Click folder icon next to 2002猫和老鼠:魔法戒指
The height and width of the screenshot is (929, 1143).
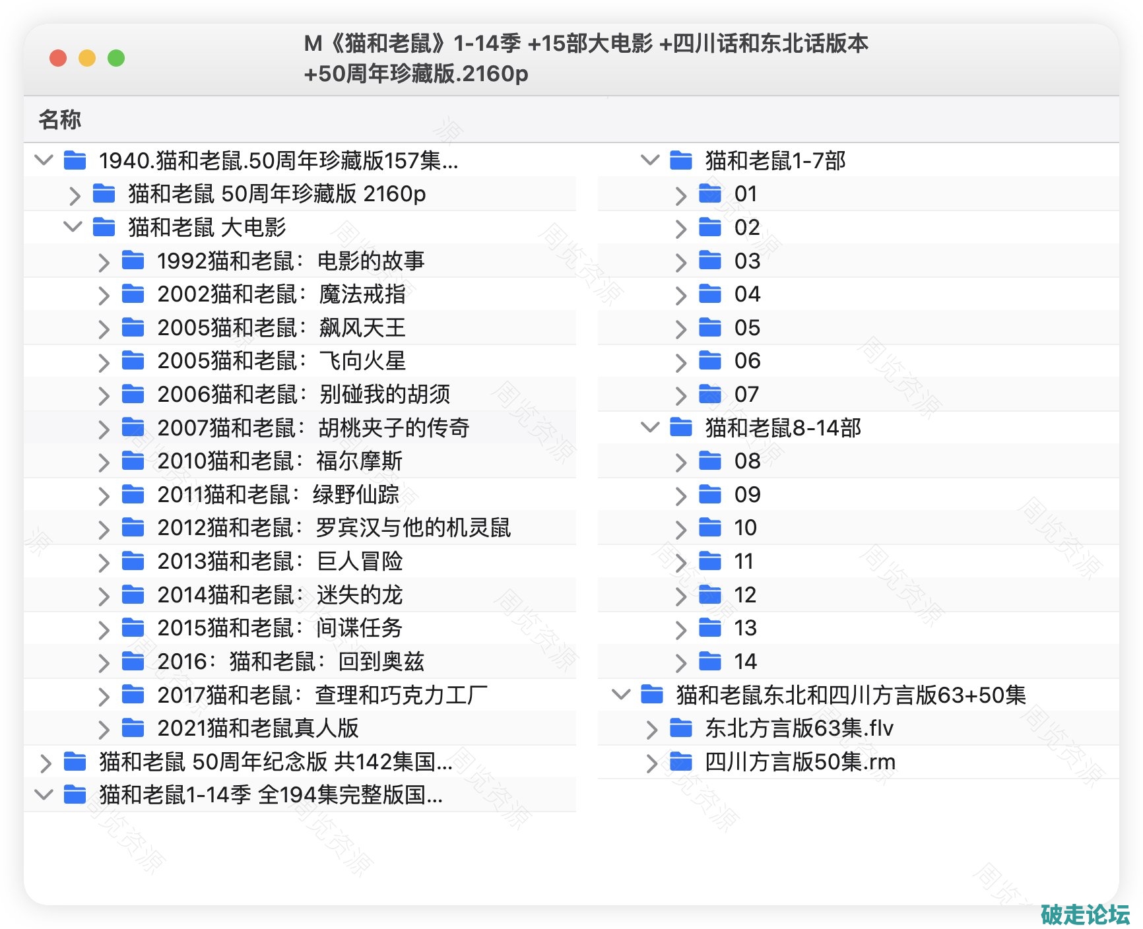coord(133,294)
